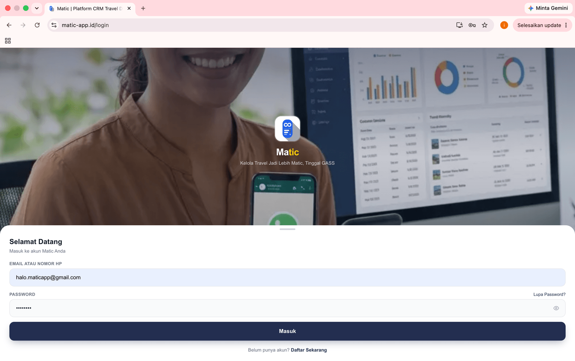The width and height of the screenshot is (575, 361).
Task: Open the orange Chrome profile avatar
Action: point(504,25)
